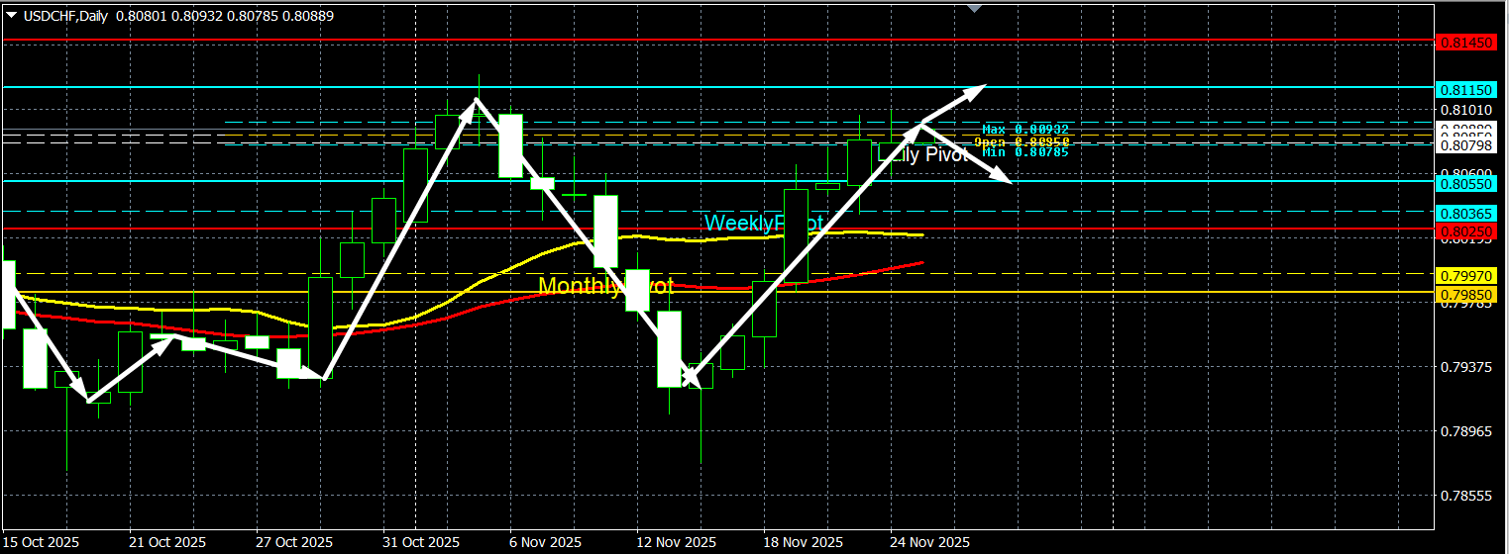
Task: Click the Max 0.80932 text
Action: pyautogui.click(x=1025, y=130)
